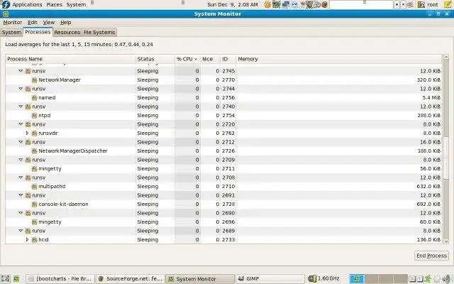Select the ntpd process row
The image size is (454, 284).
click(223, 115)
